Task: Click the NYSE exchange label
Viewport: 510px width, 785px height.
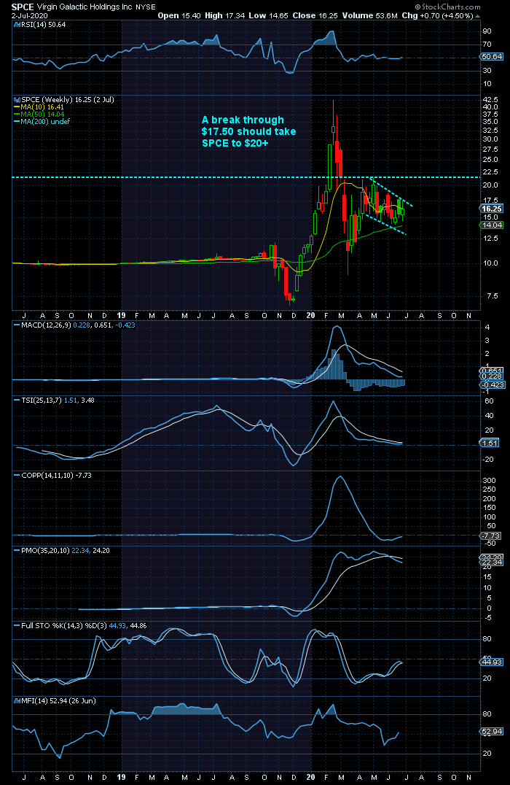Action: 146,7
